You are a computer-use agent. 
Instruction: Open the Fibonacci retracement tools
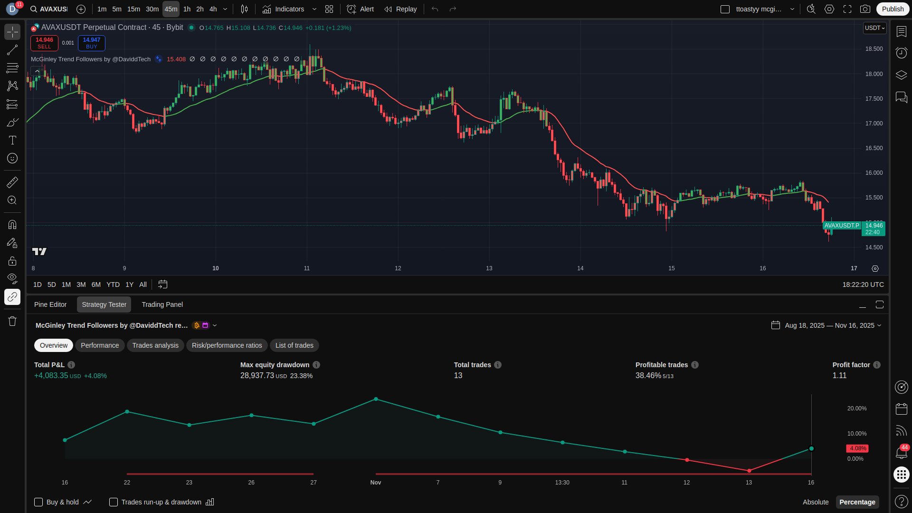click(12, 68)
